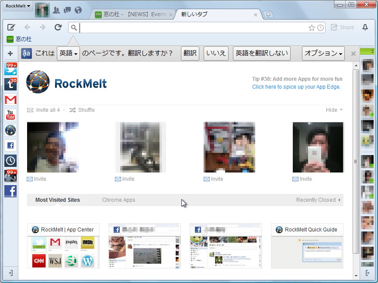Viewport: 378px width, 283px height.
Task: Open the Gmail app in the sidebar
Action: tap(10, 100)
